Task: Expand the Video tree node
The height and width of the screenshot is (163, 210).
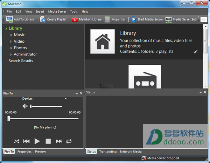Action: point(11,42)
